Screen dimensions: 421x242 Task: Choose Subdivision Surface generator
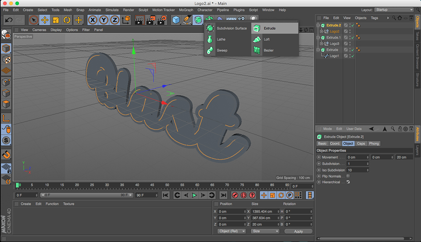[228, 28]
